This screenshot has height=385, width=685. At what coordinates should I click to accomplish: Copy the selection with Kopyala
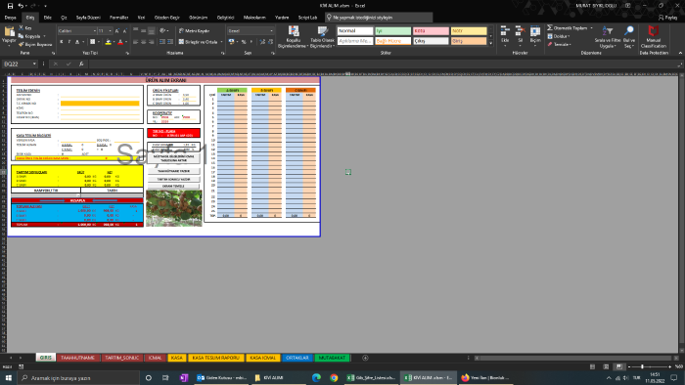pos(29,36)
